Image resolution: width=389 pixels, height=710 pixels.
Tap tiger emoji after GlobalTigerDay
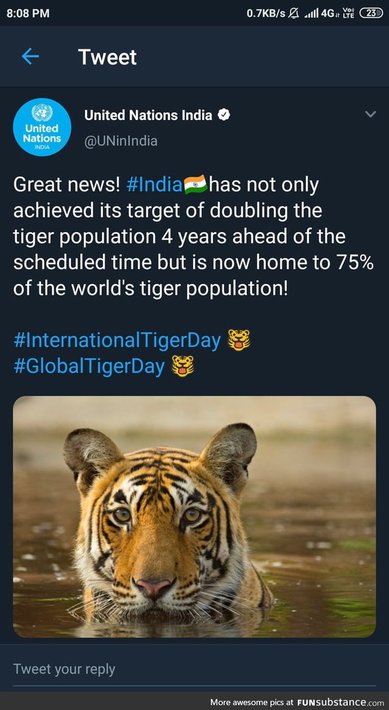[183, 366]
